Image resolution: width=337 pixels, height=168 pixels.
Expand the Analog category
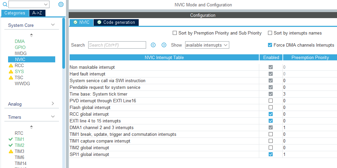pos(53,104)
